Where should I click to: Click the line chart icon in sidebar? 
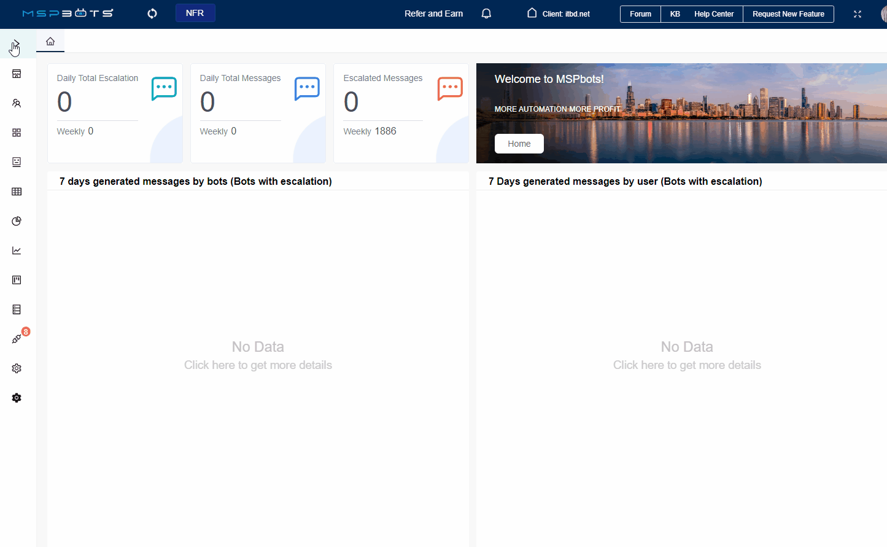(17, 250)
